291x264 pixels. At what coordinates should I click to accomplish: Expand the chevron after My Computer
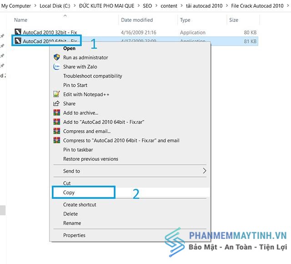click(x=35, y=6)
